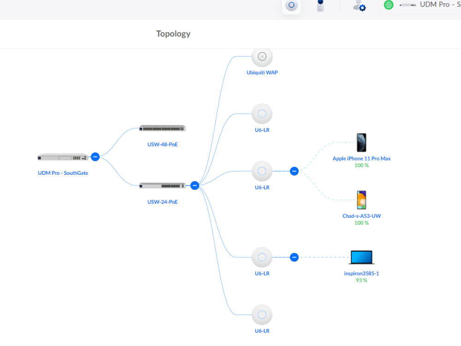Click the admin settings person-gear icon
The image size is (461, 346).
[x=359, y=6]
